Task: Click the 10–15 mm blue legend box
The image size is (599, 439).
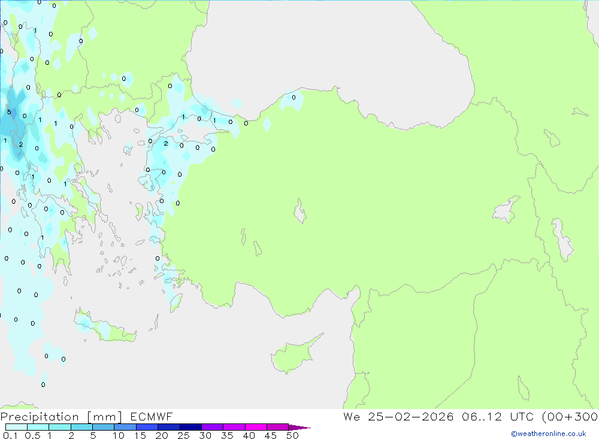Action: (x=125, y=427)
